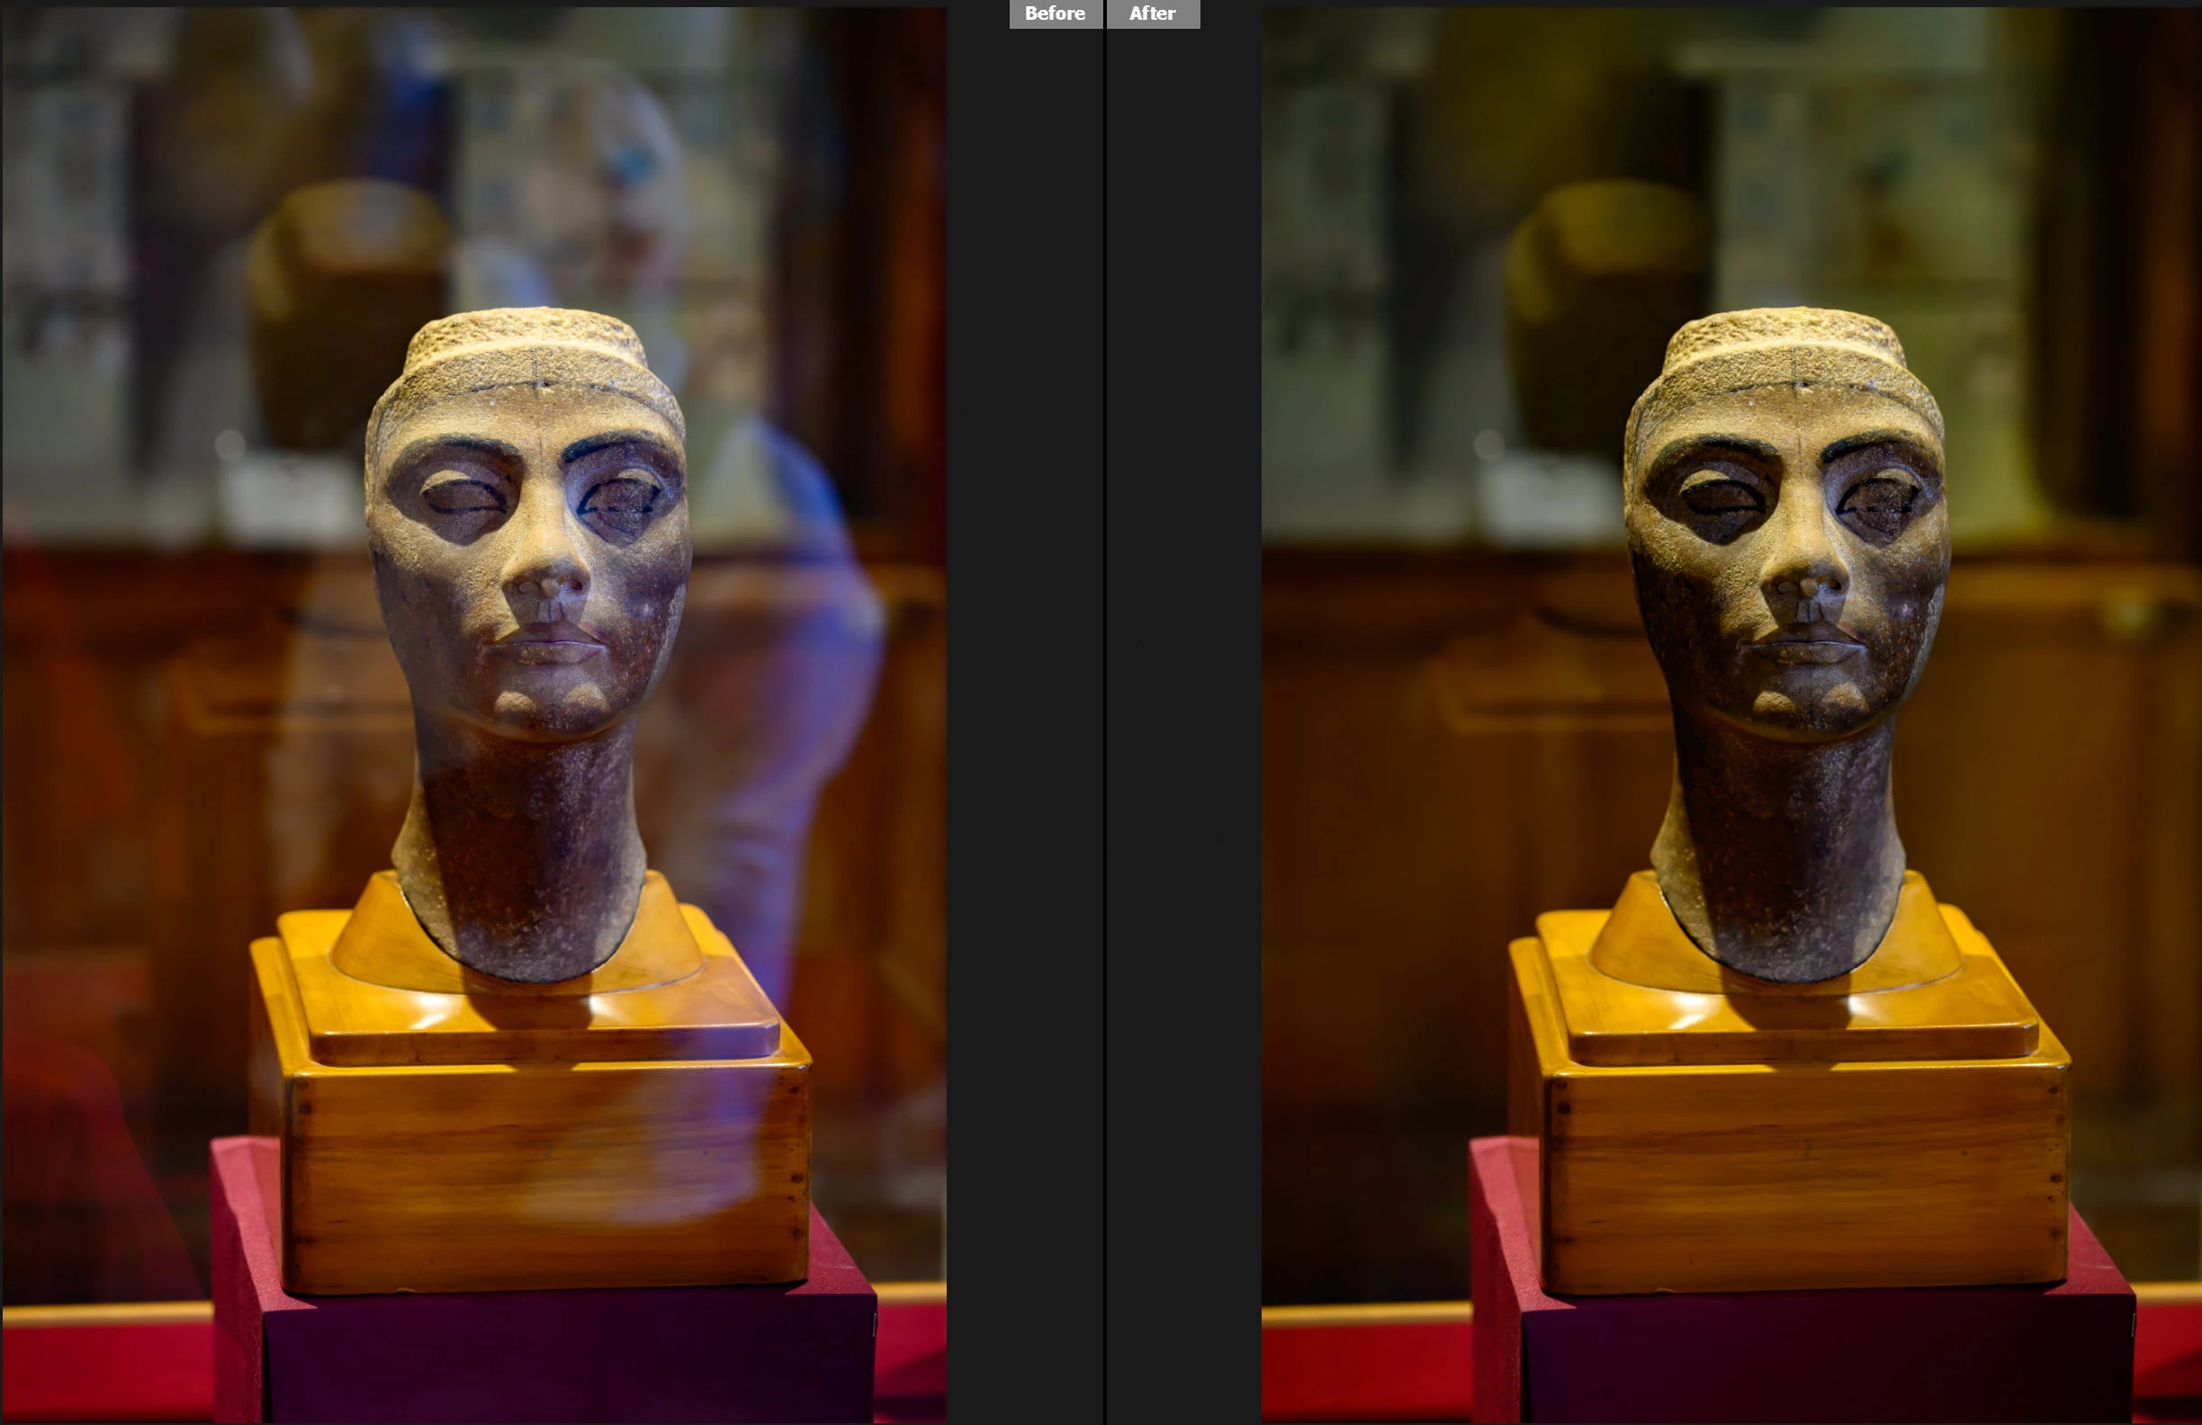The height and width of the screenshot is (1425, 2202).
Task: Click the vertical before/after divider line
Action: pos(1105,712)
